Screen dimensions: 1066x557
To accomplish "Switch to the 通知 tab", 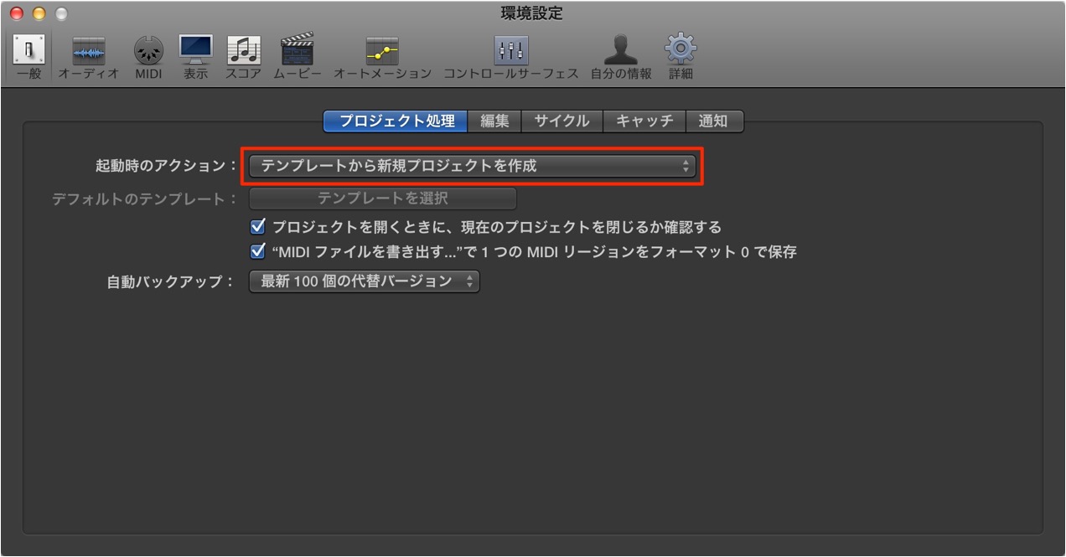I will pos(713,121).
